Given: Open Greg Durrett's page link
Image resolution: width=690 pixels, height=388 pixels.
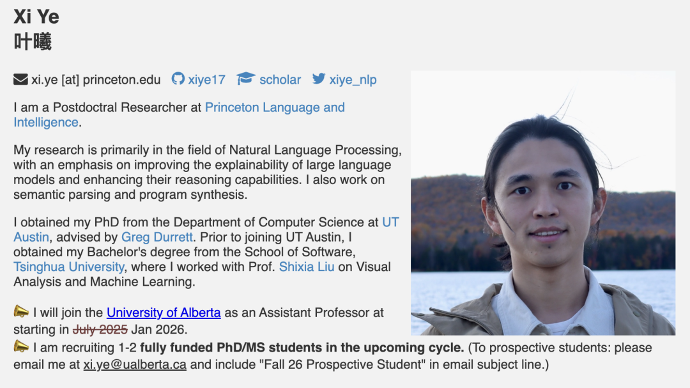Looking at the screenshot, I should pyautogui.click(x=157, y=237).
